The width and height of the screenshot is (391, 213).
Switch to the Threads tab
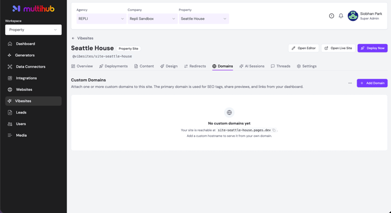(281, 66)
